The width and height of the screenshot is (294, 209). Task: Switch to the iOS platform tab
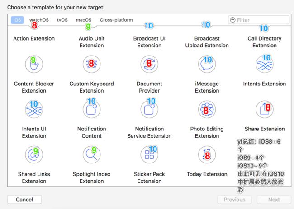pos(17,20)
